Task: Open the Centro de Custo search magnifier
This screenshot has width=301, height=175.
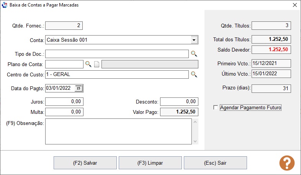Action: coord(194,74)
